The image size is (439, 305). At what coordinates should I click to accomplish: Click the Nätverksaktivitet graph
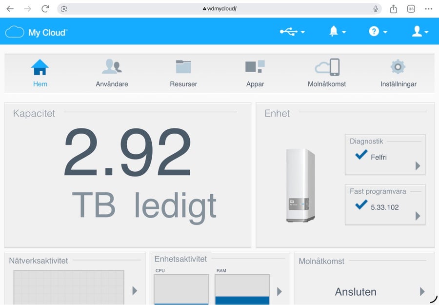(69, 287)
